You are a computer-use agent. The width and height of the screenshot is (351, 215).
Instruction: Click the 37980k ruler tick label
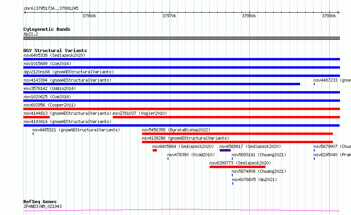click(249, 16)
